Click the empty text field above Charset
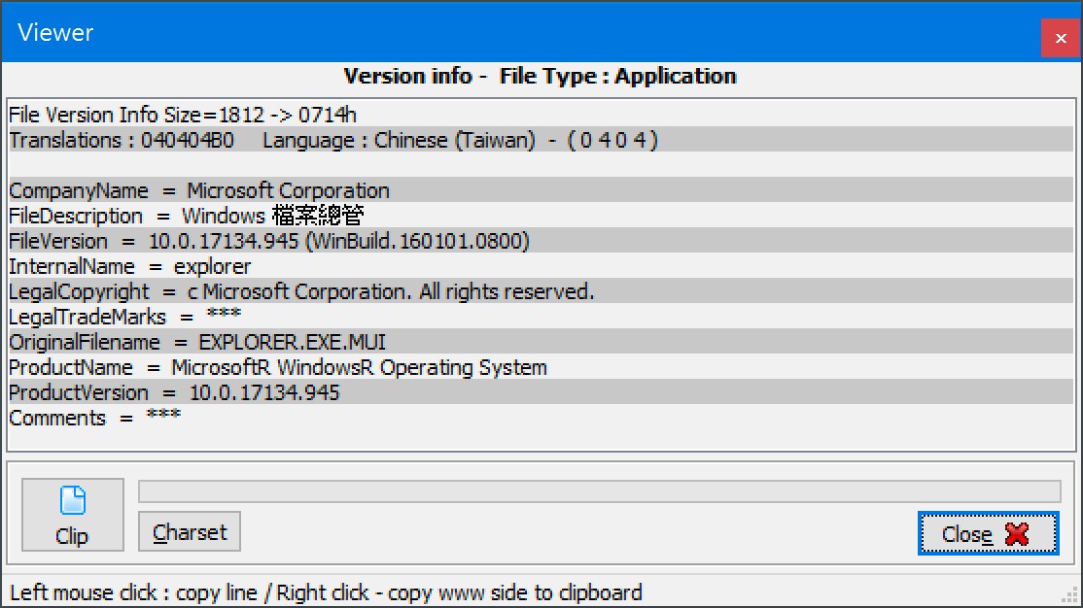 click(x=600, y=491)
